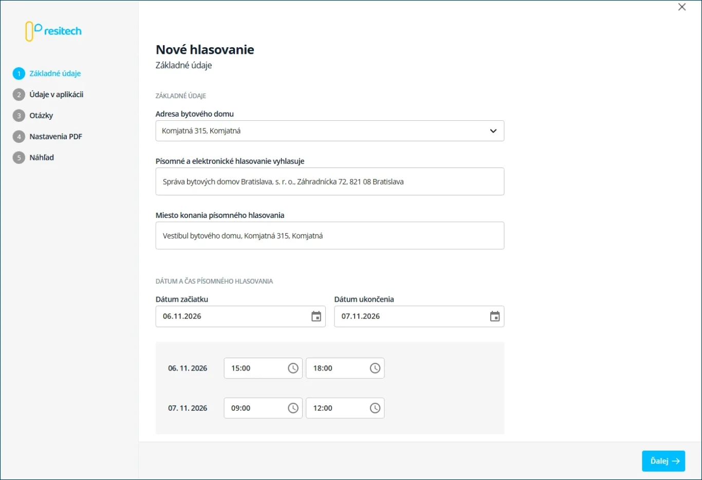
Task: Click clock icon in 15:00 time field
Action: pos(293,368)
